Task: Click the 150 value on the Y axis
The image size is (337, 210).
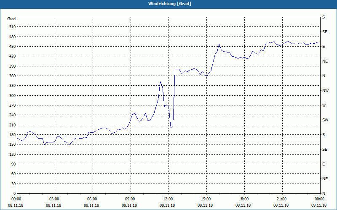Action: (13, 144)
